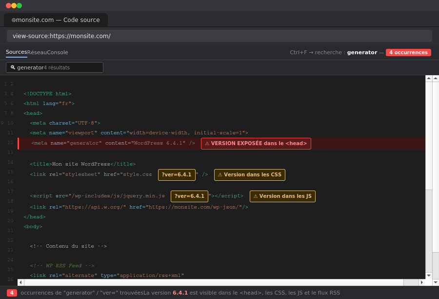The image size is (439, 299).
Task: Switch to the Réseau tab
Action: (x=37, y=52)
